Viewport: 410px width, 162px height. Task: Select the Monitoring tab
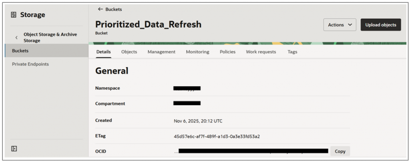click(197, 52)
